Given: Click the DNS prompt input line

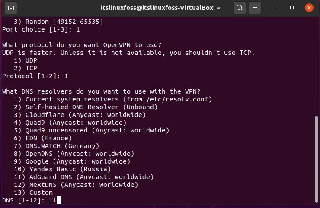Looking at the screenshot, I should point(31,200).
